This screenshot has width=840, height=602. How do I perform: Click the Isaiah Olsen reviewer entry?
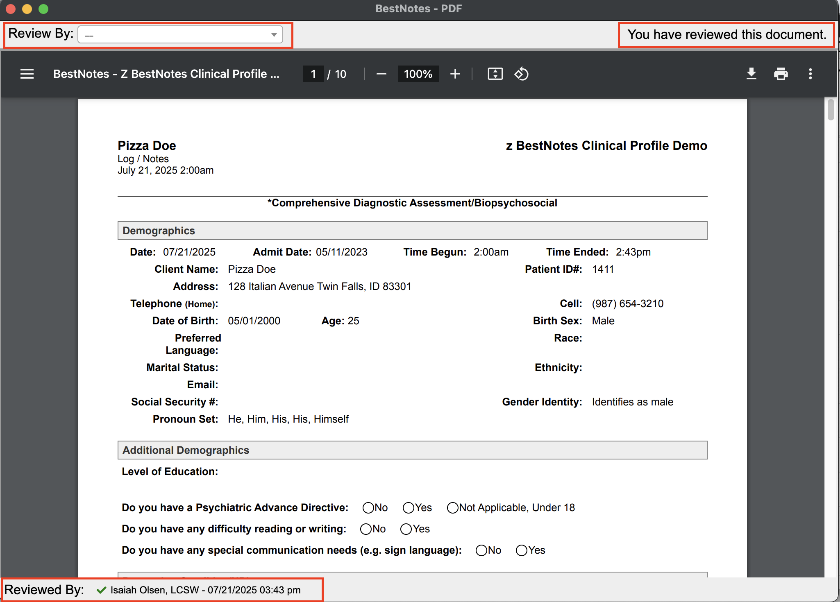pyautogui.click(x=205, y=590)
